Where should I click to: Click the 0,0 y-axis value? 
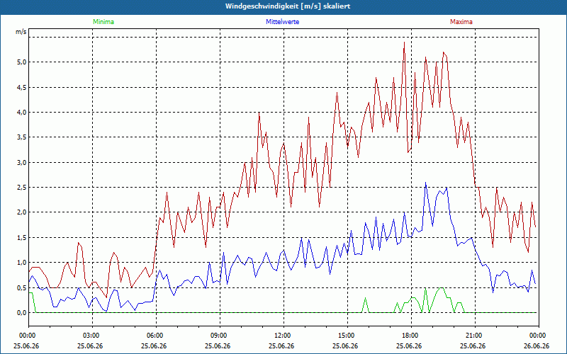22,313
